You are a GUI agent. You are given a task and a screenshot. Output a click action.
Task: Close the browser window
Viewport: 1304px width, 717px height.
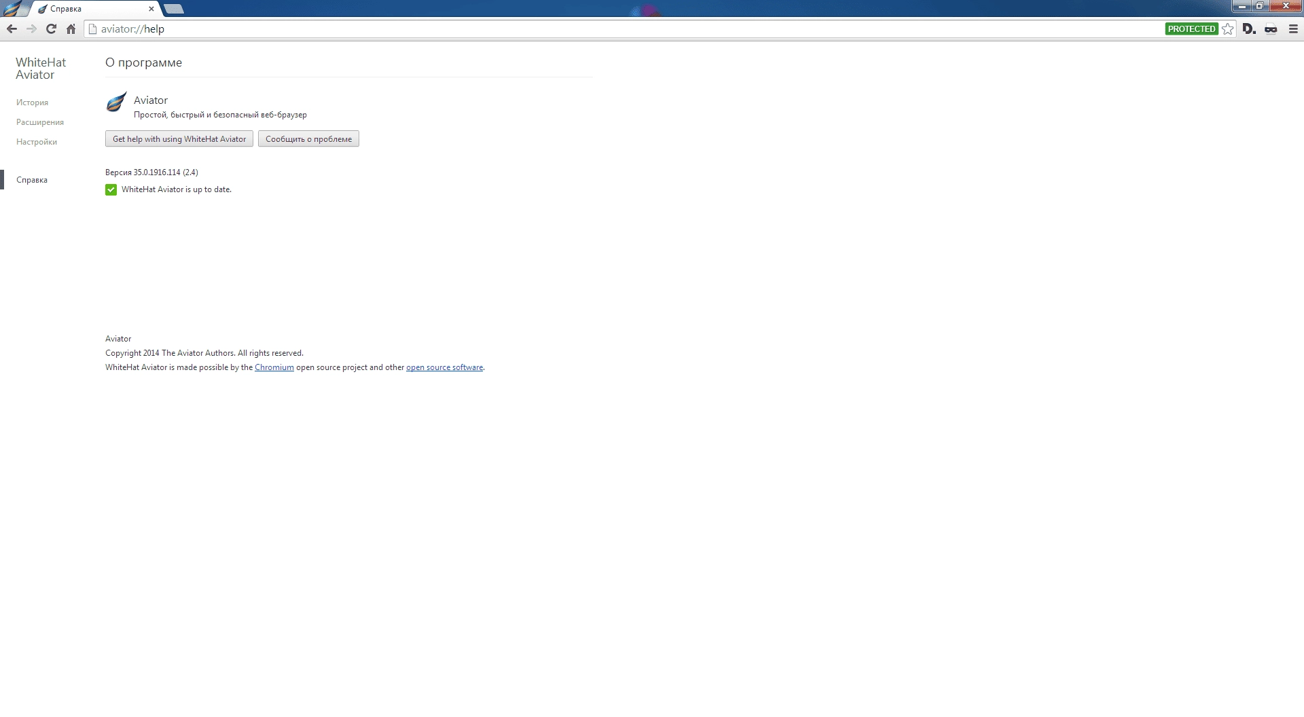(1285, 6)
